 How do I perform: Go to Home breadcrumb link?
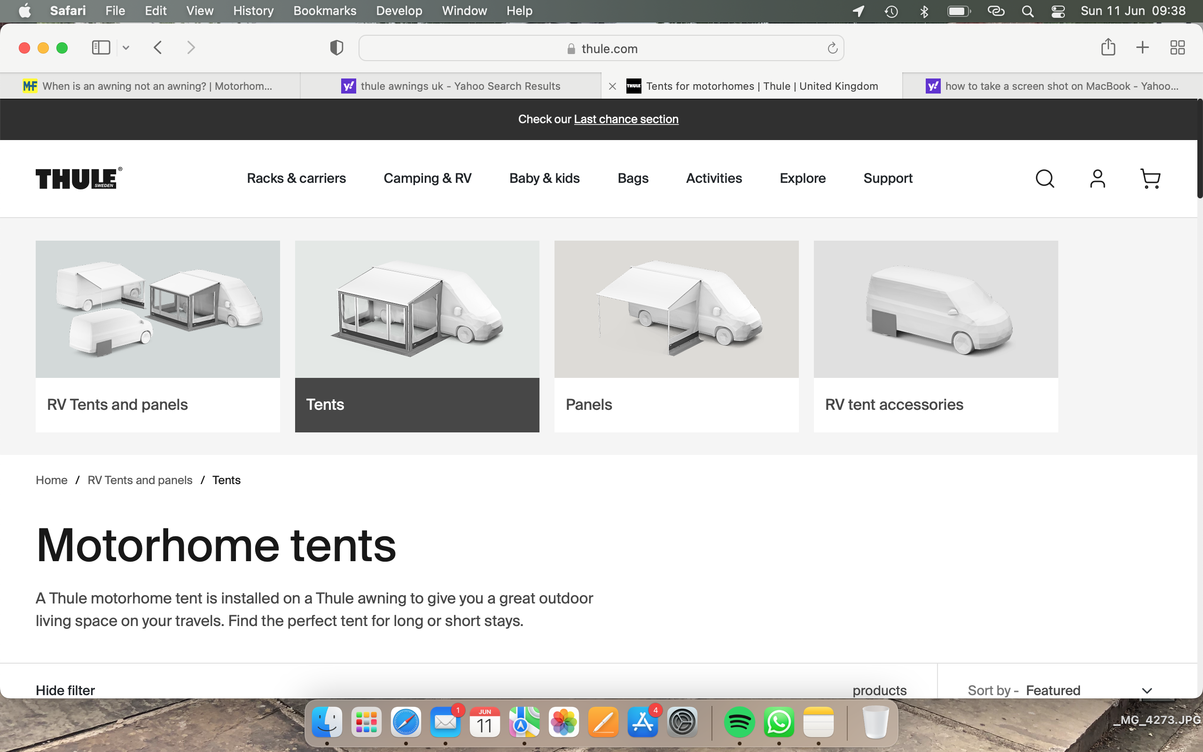(x=51, y=480)
